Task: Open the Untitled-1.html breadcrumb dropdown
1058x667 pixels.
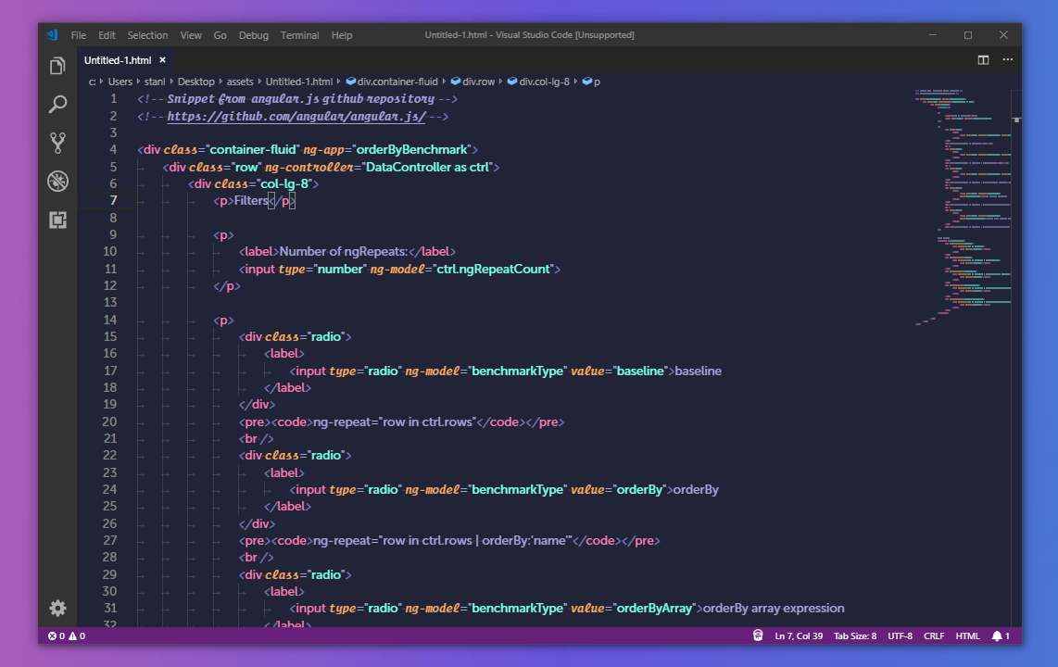Action: tap(299, 82)
